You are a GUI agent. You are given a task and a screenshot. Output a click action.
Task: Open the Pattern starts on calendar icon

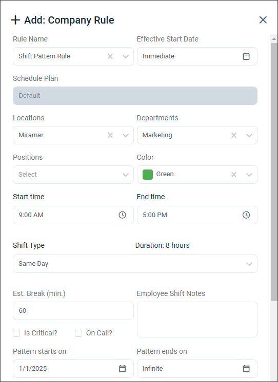(122, 369)
